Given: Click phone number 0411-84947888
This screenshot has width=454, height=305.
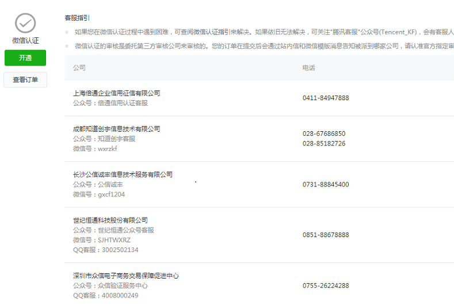Looking at the screenshot, I should tap(326, 98).
